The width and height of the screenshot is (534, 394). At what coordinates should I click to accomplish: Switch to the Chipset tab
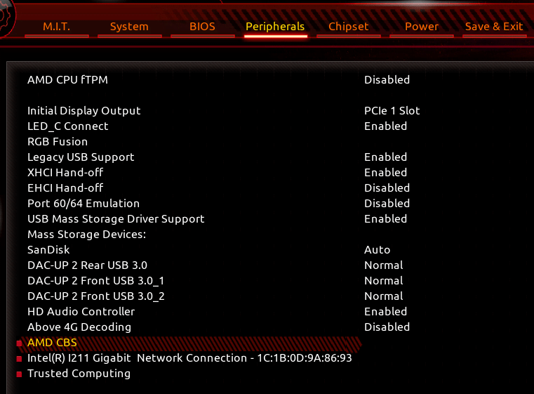tap(348, 27)
